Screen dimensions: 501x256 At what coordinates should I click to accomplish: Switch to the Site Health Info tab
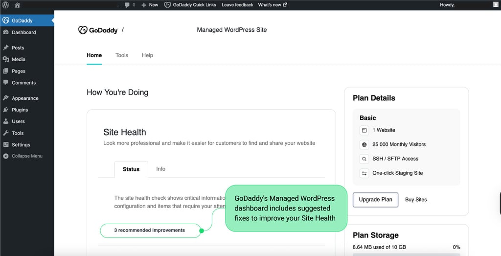pyautogui.click(x=160, y=169)
